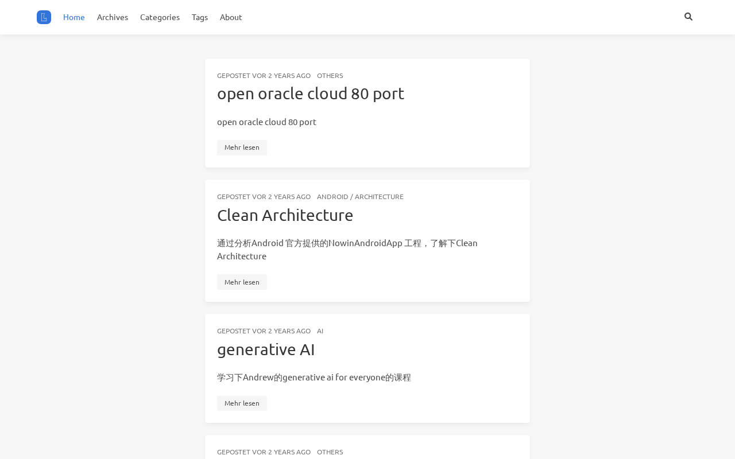735x459 pixels.
Task: Select the ARCHITECTURE category link
Action: (x=379, y=197)
